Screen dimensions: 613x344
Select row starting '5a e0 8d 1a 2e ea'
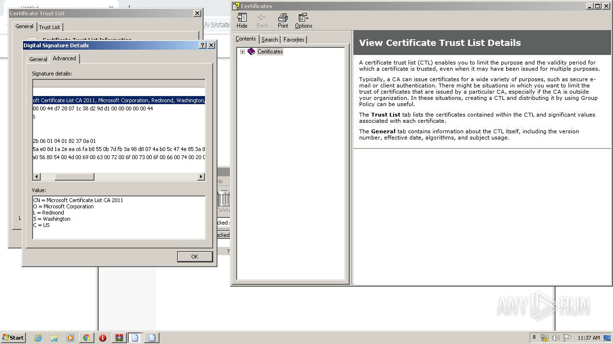point(119,149)
